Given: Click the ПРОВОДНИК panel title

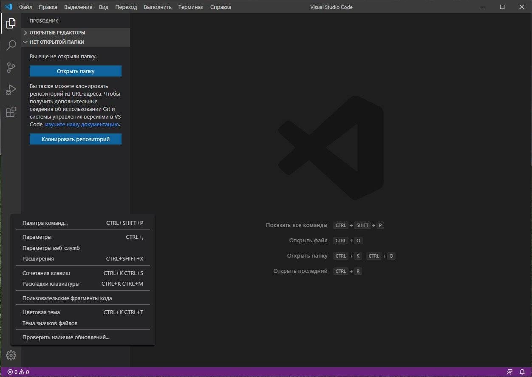Looking at the screenshot, I should point(44,21).
